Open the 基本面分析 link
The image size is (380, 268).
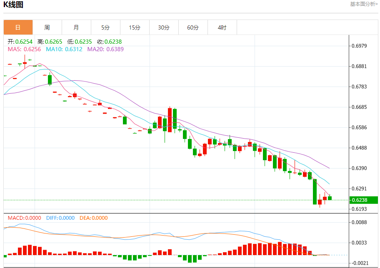[x=364, y=4]
